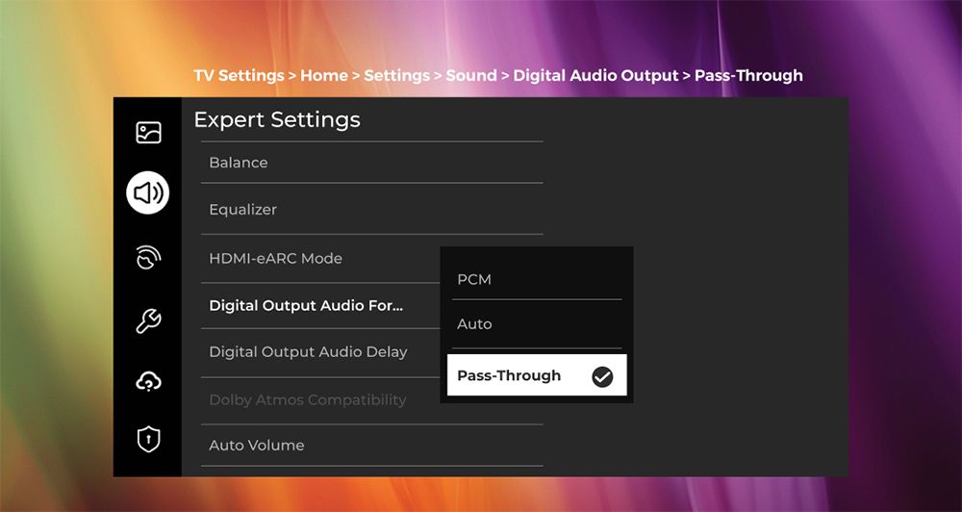The width and height of the screenshot is (962, 512).
Task: Click the Pass-Through checkmark icon
Action: coord(602,376)
